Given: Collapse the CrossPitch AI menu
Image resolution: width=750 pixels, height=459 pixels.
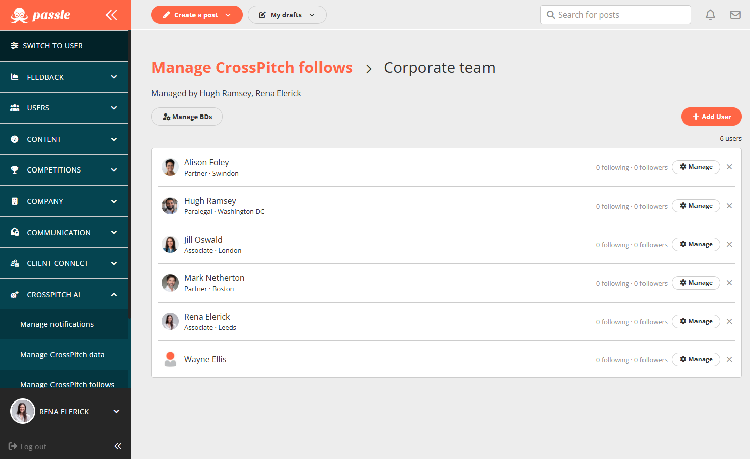Looking at the screenshot, I should point(64,295).
